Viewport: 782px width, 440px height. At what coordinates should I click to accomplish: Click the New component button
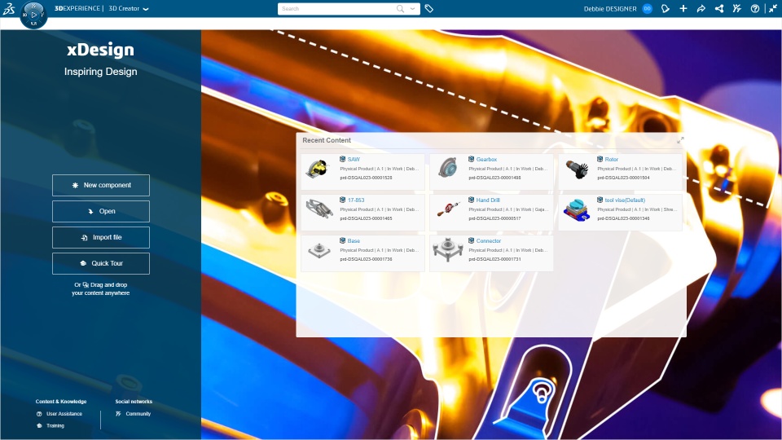coord(101,185)
